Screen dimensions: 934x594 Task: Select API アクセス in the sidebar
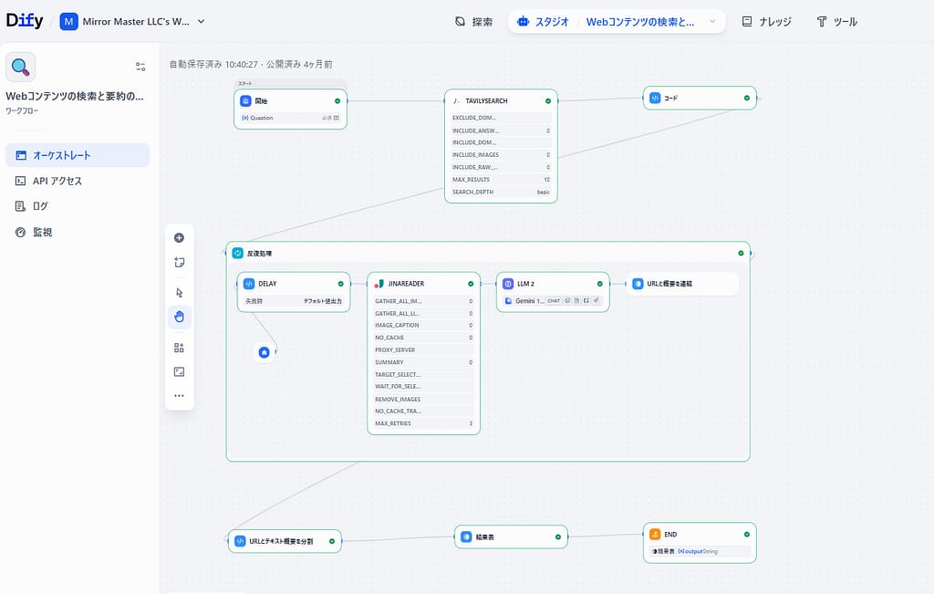(57, 181)
